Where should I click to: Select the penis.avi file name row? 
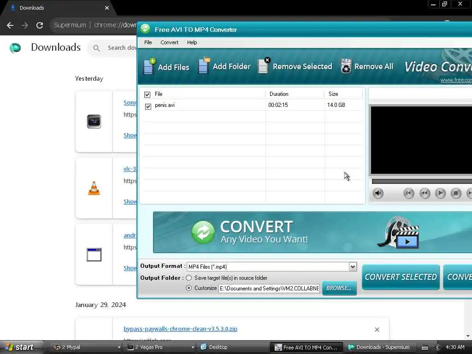click(x=165, y=105)
